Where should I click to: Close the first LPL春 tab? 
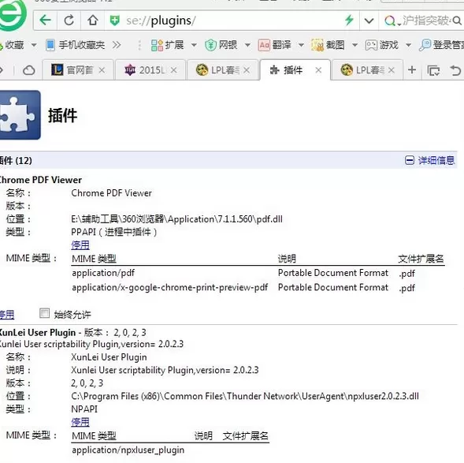pos(247,70)
